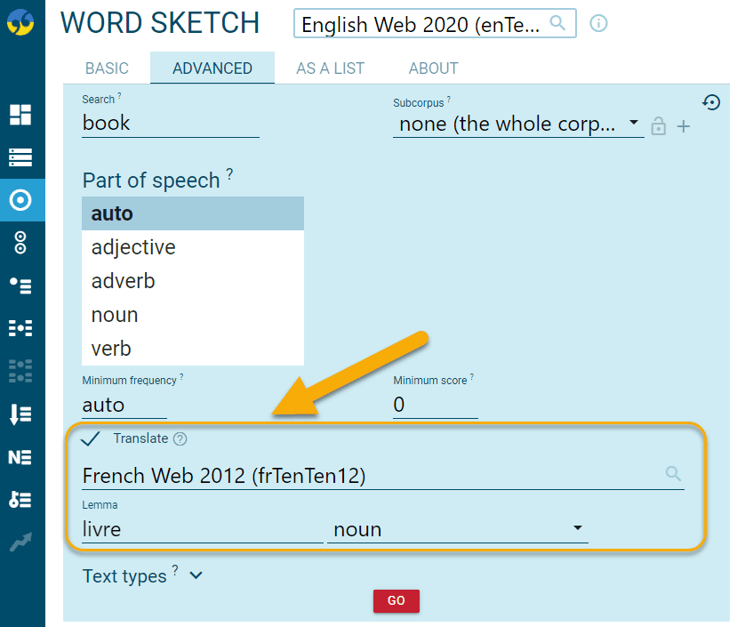Click the Search field containing book

tap(170, 123)
